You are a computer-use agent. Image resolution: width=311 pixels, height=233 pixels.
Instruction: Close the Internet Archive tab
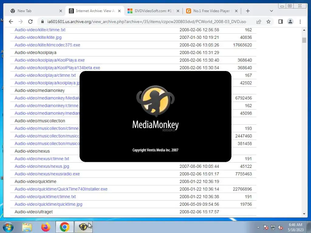pos(119,11)
